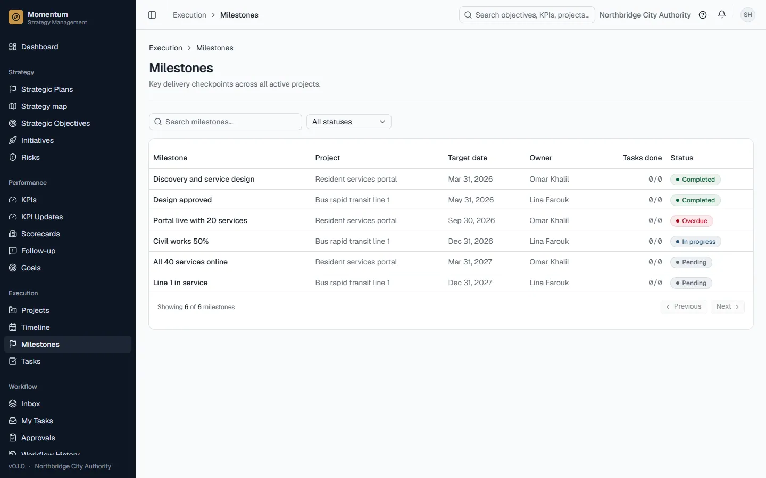Click Execution in the top bar breadcrumb
This screenshot has width=766, height=478.
point(189,15)
